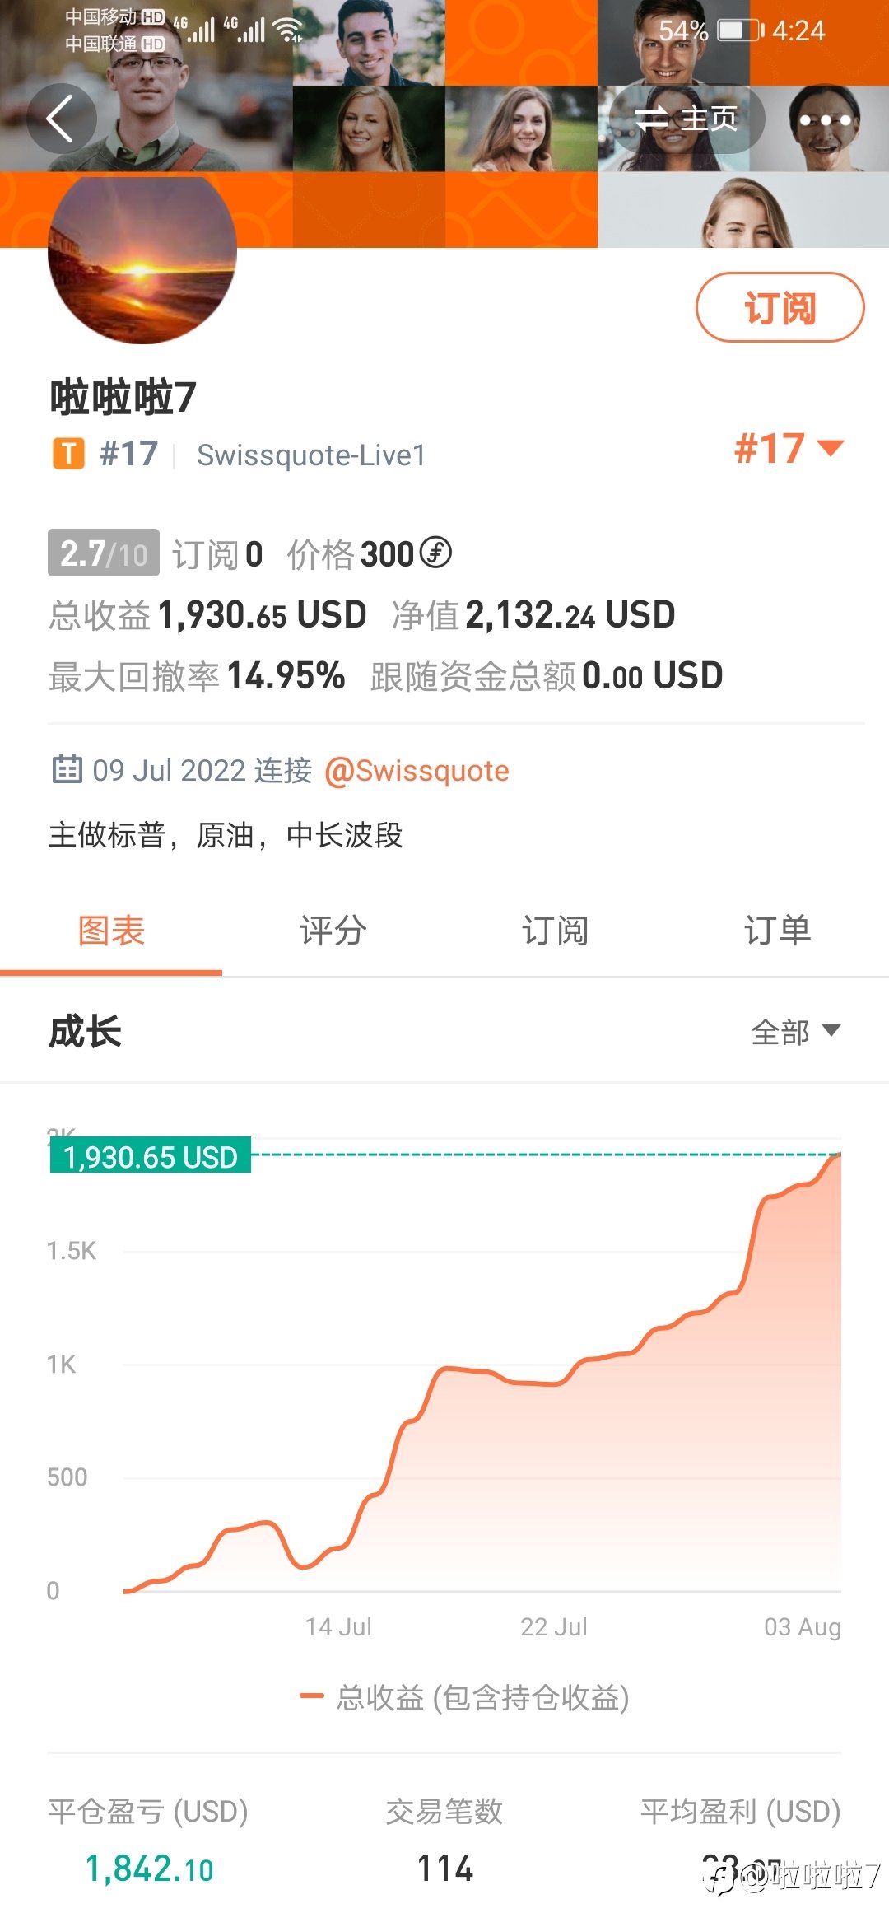
Task: Switch to the 评分 tab
Action: point(333,931)
